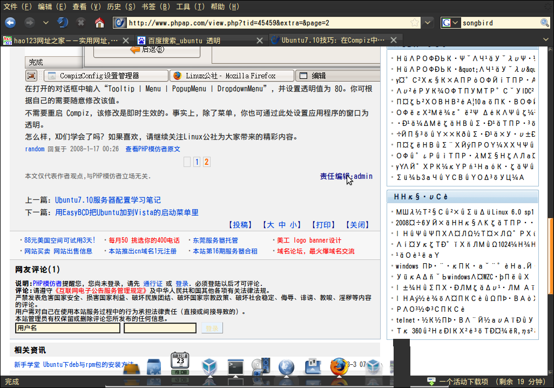This screenshot has width=554, height=388.
Task: Open the list all tabs dropdown
Action: pyautogui.click(x=545, y=39)
